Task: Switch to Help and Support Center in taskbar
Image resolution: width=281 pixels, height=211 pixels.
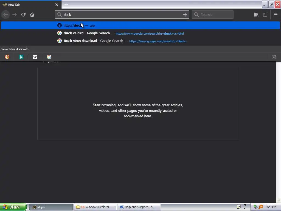Action: pyautogui.click(x=139, y=207)
